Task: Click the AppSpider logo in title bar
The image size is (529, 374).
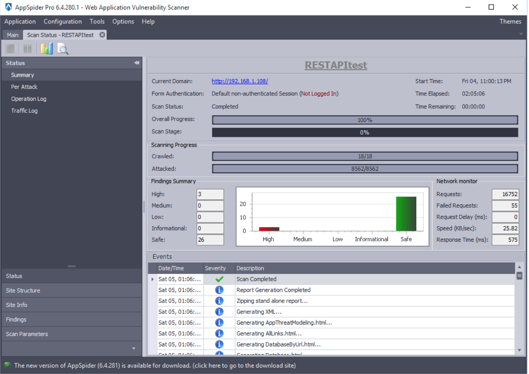Action: [x=8, y=7]
